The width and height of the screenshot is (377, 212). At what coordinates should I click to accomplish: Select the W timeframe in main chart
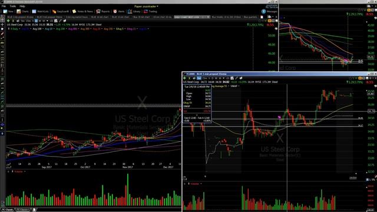[x=39, y=21]
